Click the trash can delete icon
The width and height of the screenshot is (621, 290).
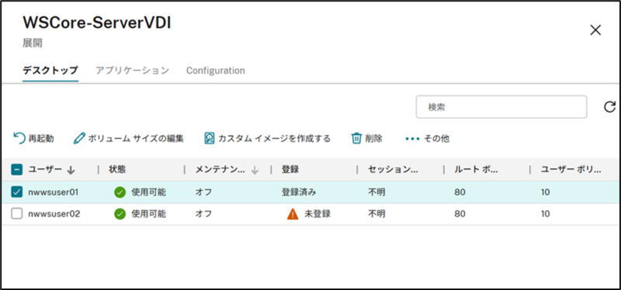356,138
